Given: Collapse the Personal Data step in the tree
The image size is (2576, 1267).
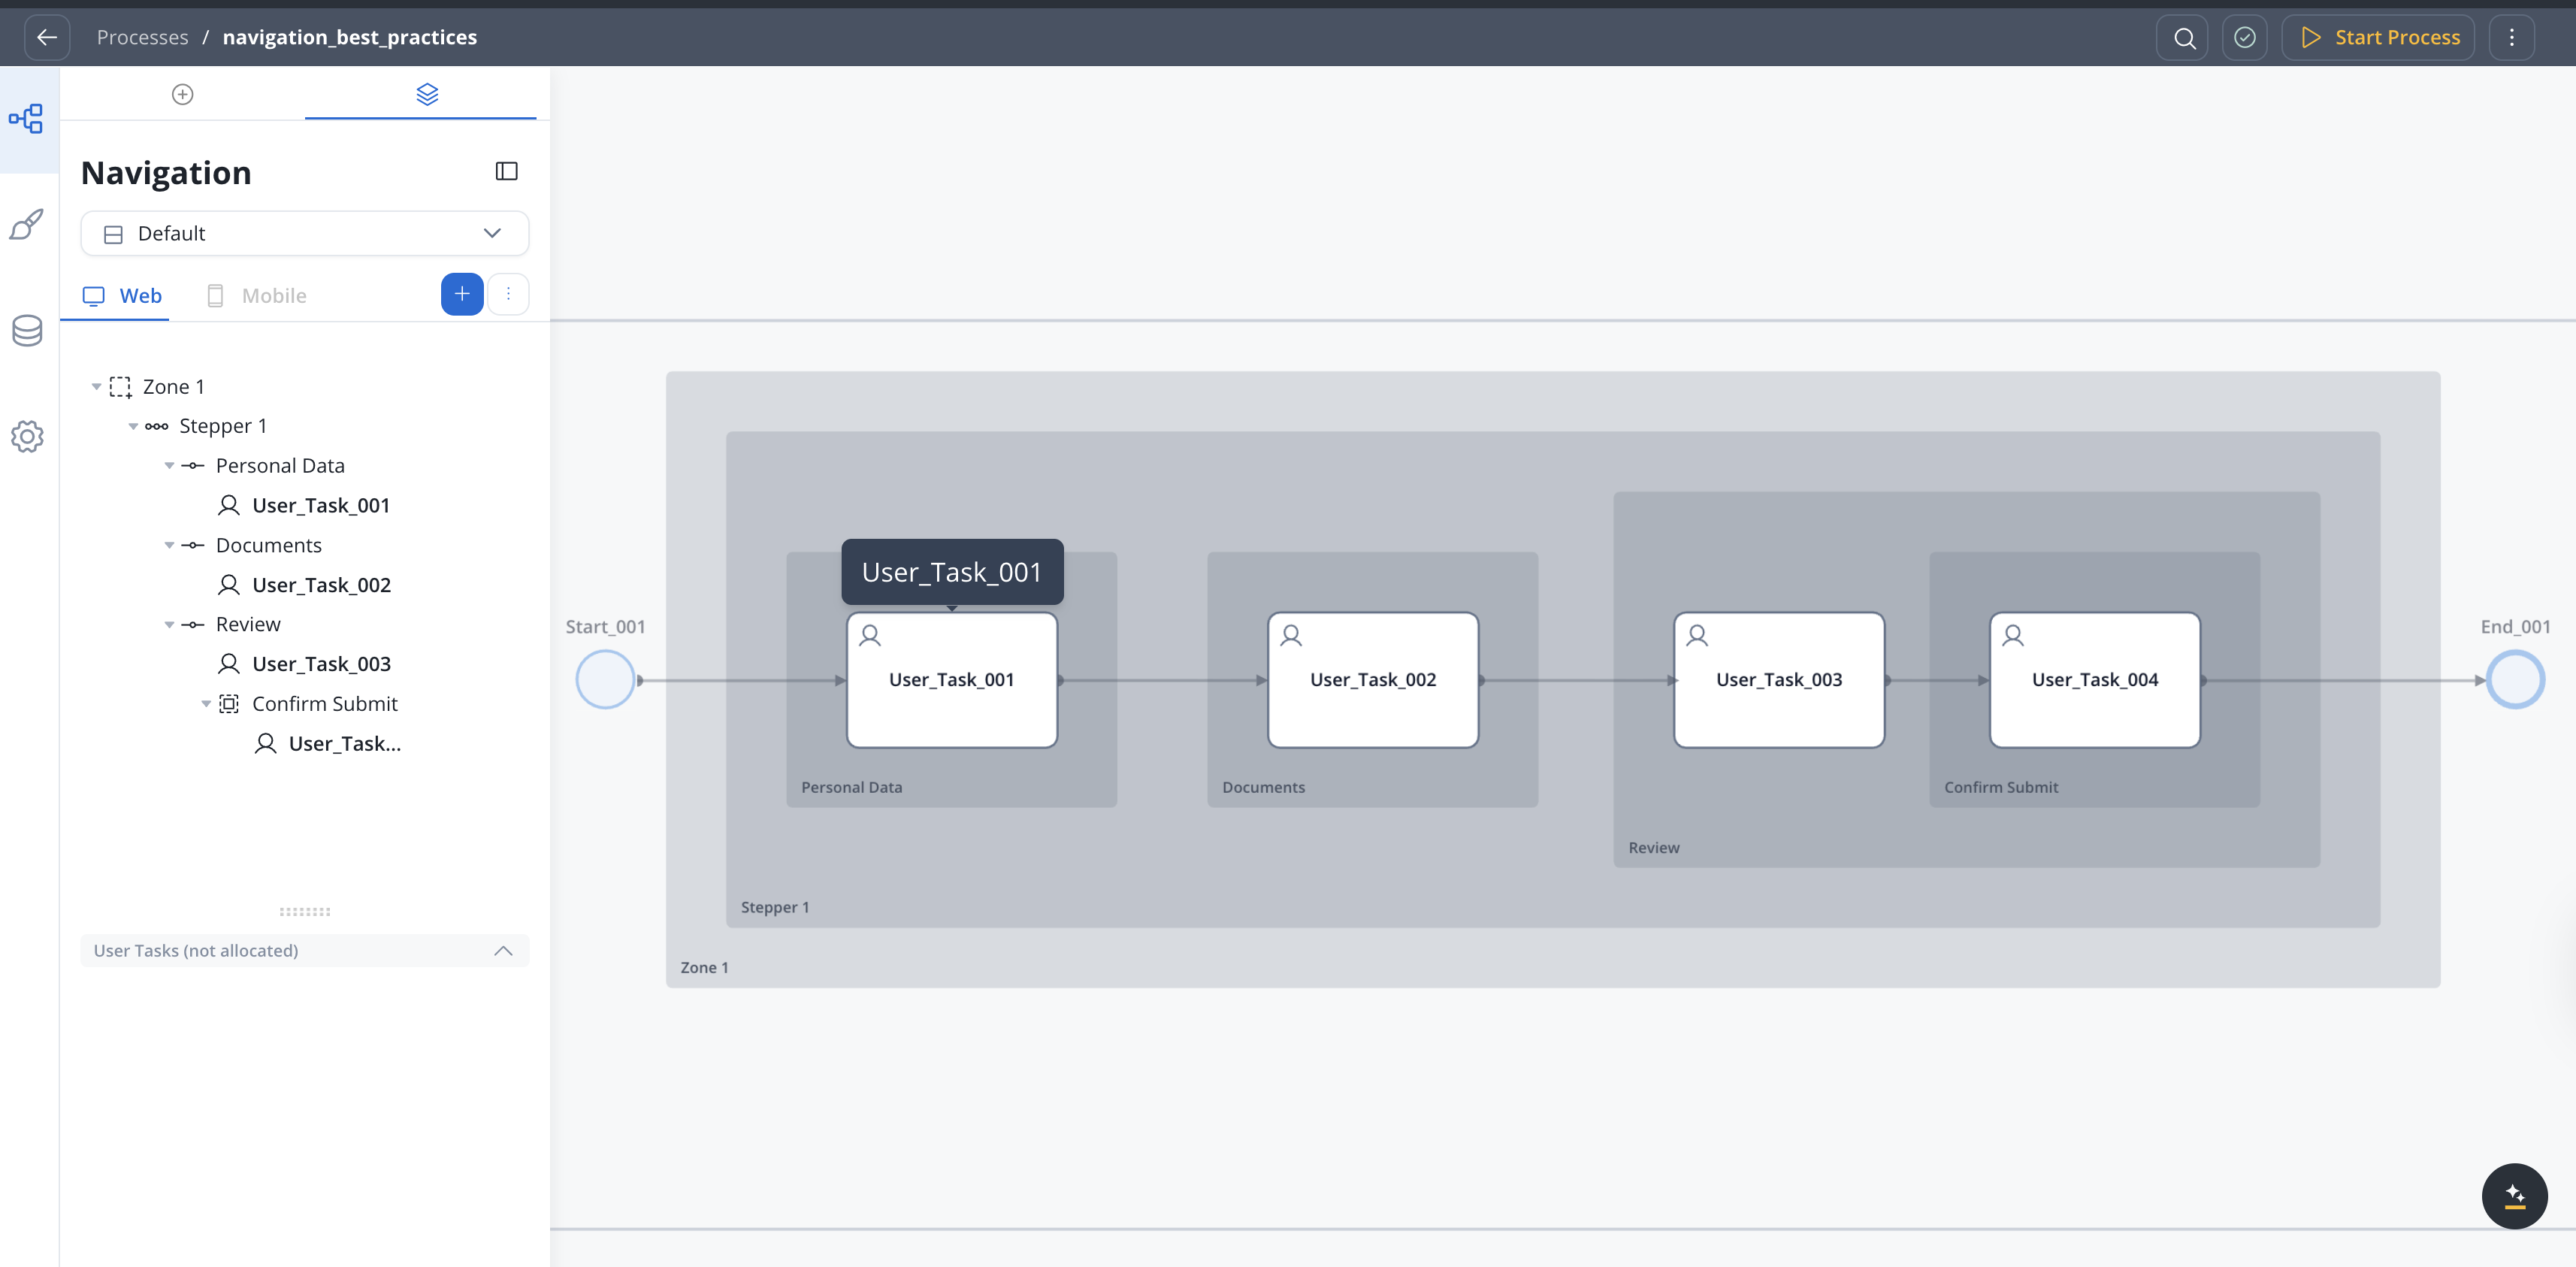Looking at the screenshot, I should click(x=169, y=465).
